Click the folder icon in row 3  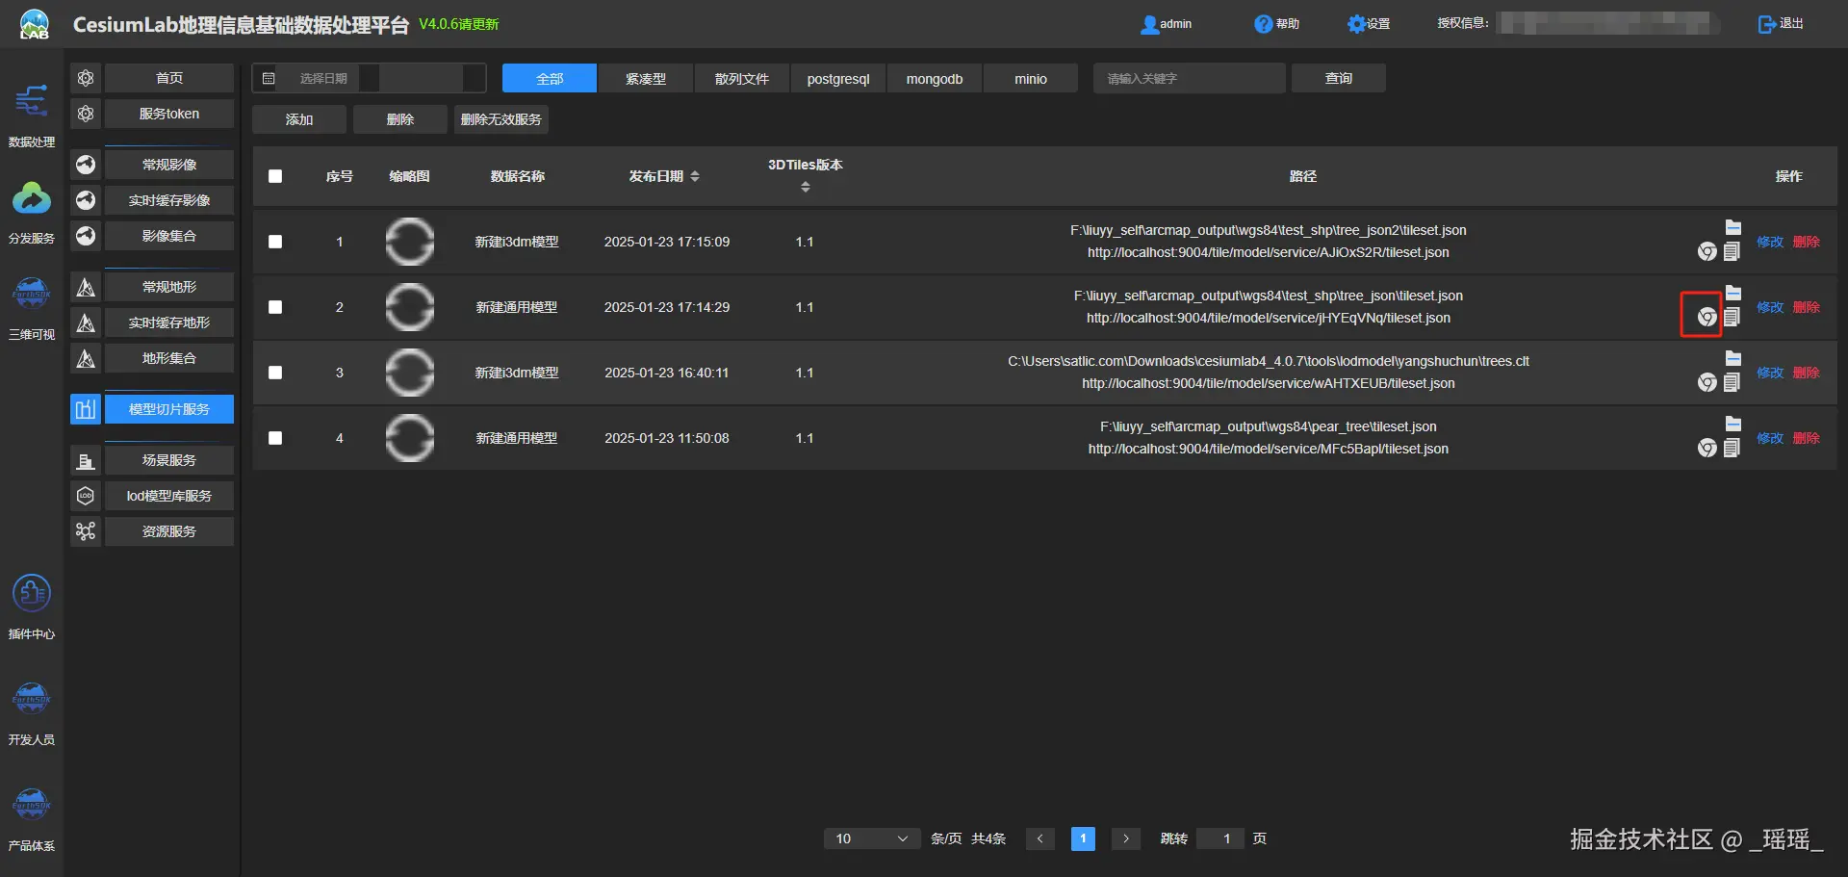(x=1733, y=358)
